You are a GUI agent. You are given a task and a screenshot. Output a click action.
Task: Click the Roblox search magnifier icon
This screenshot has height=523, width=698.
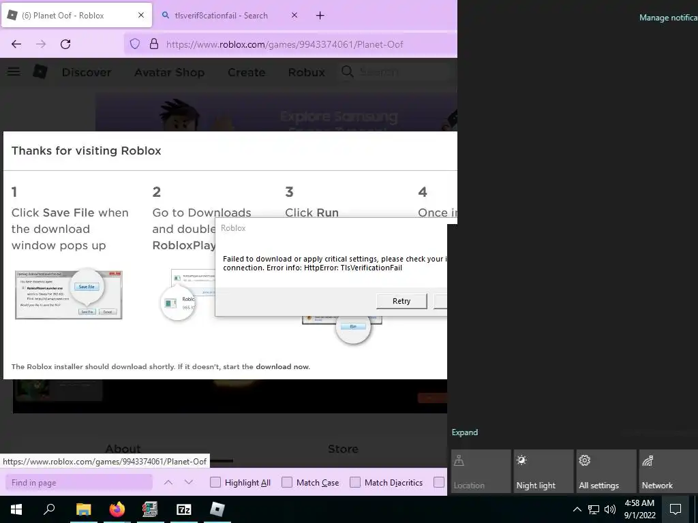(347, 72)
